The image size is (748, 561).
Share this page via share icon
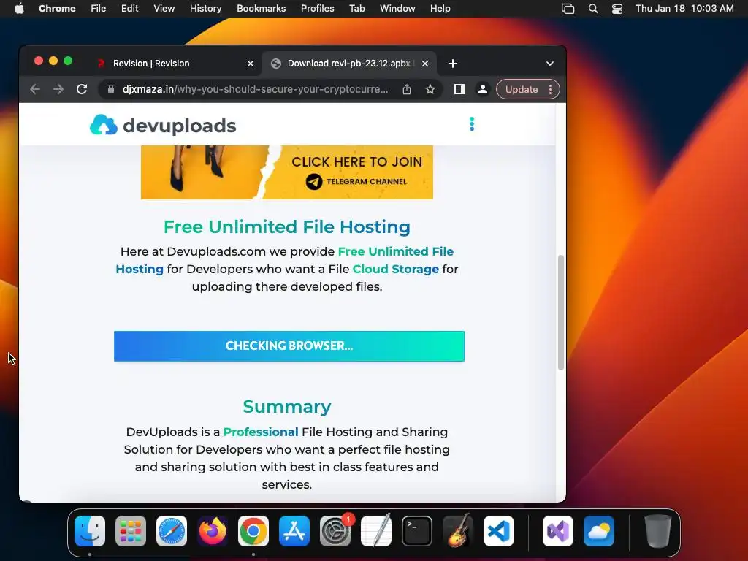(406, 89)
